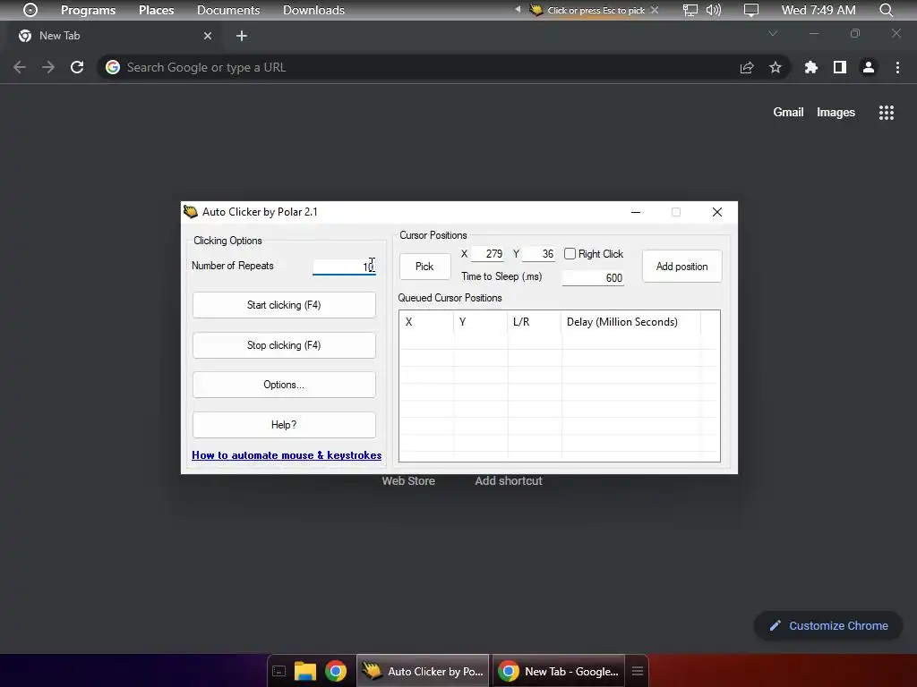Click the X coordinate field
The image size is (917, 687).
(487, 253)
